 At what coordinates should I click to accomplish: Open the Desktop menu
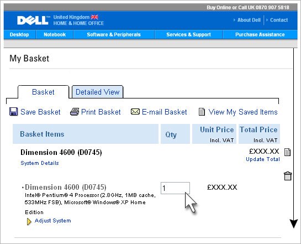(19, 35)
